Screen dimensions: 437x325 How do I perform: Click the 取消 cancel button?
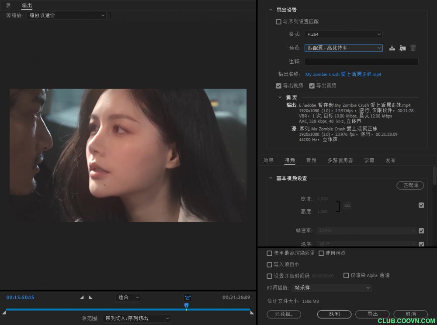coord(410,314)
